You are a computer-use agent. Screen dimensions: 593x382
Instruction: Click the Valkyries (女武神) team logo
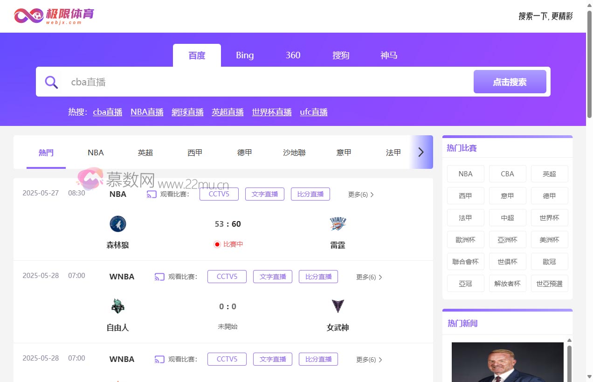click(x=338, y=306)
